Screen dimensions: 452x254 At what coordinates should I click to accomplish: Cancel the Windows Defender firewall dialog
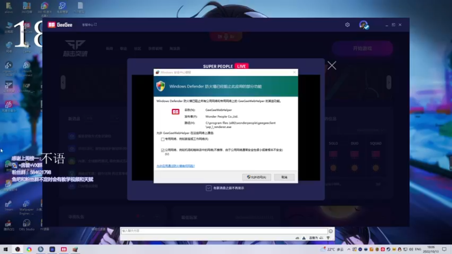(284, 177)
